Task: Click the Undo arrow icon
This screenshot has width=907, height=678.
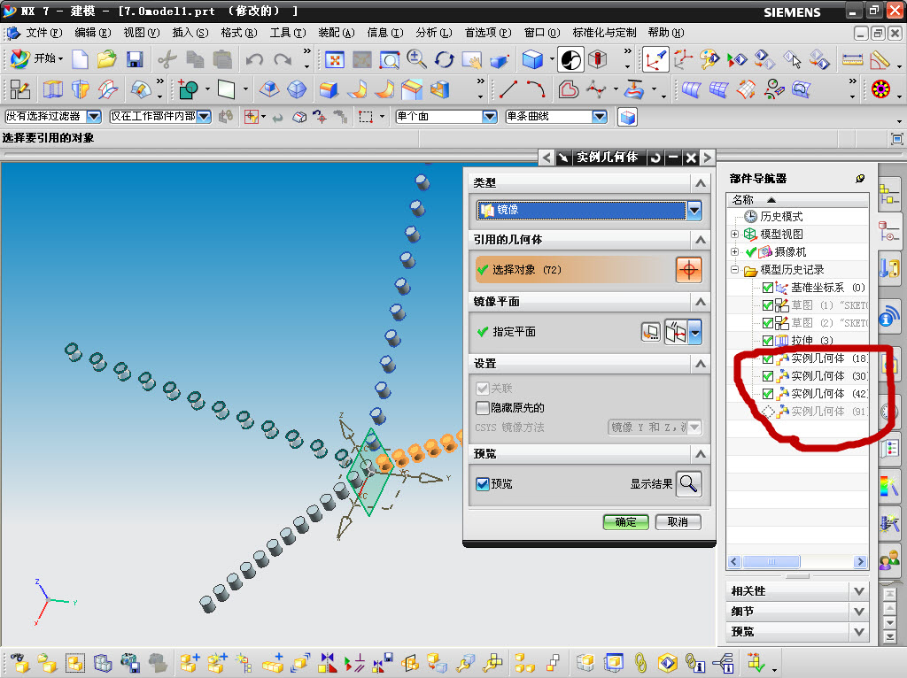Action: click(254, 59)
